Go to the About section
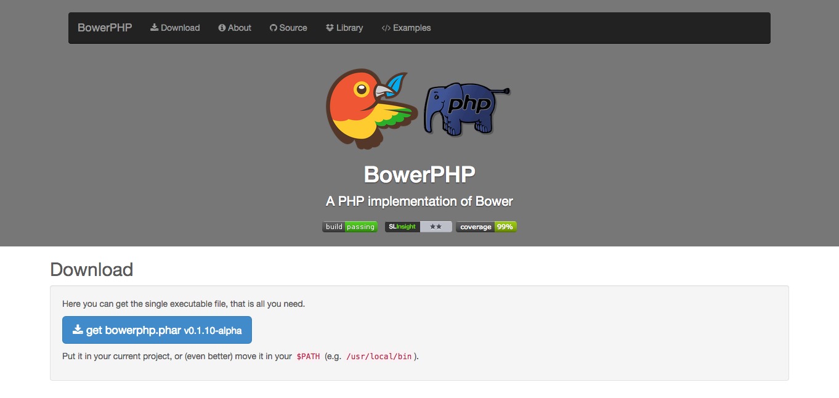Screen dimensions: 839x398 pos(235,28)
